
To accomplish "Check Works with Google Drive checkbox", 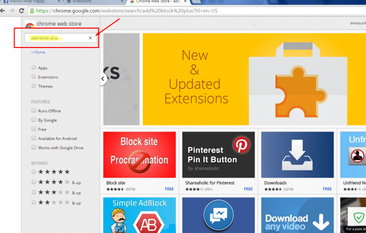I will [33, 147].
